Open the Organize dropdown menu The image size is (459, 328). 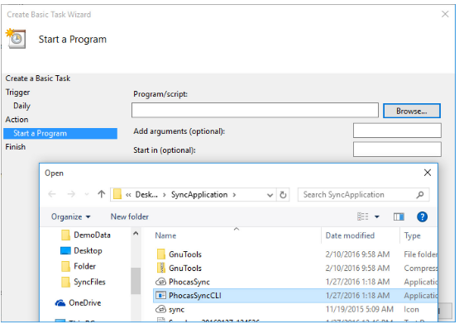[x=70, y=217]
